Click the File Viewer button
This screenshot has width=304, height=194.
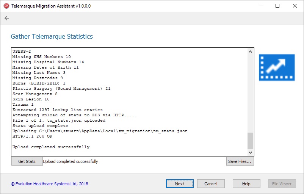click(x=282, y=184)
